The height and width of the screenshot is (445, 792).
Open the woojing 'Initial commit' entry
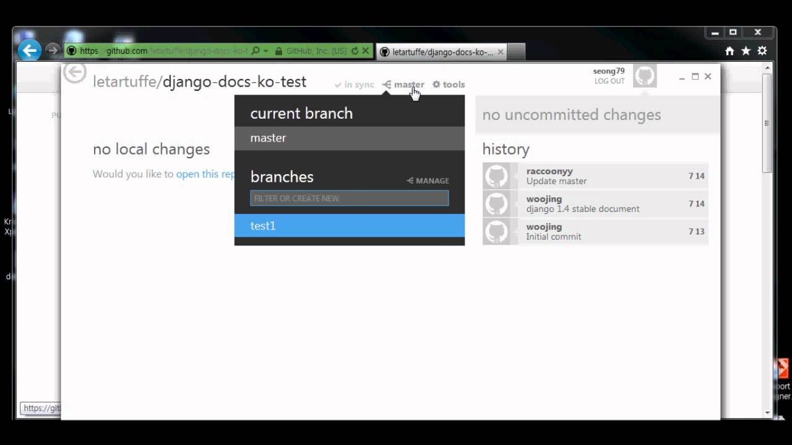click(595, 231)
